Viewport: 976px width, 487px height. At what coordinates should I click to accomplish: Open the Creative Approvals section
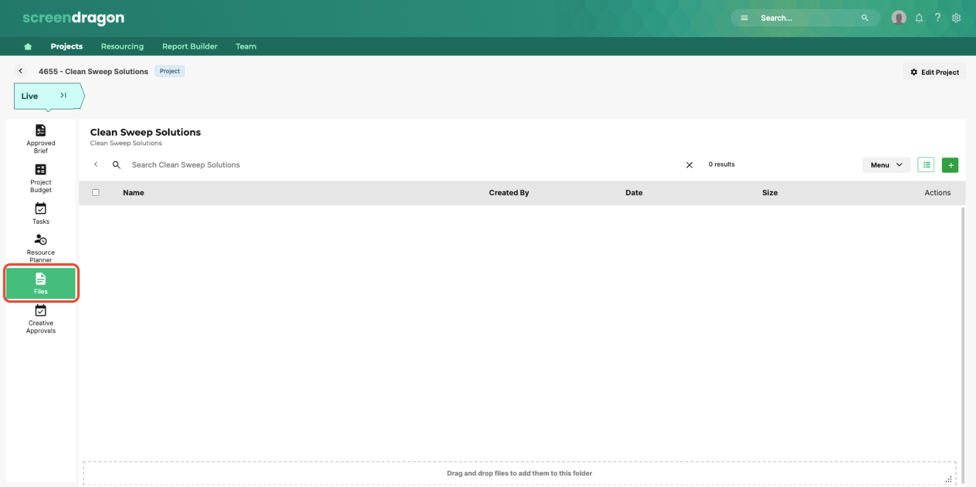pos(41,319)
